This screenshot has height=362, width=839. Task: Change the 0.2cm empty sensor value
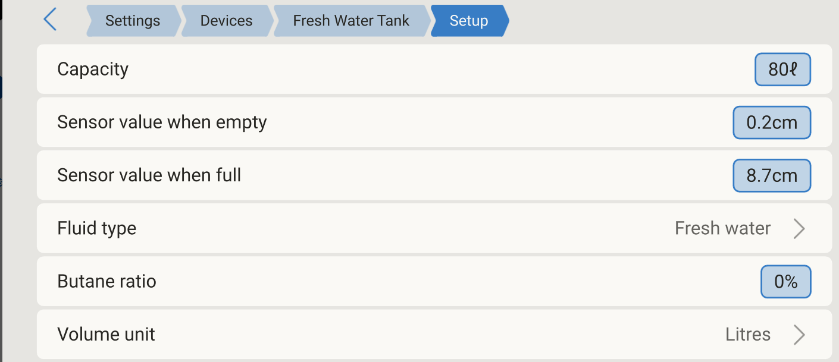772,122
